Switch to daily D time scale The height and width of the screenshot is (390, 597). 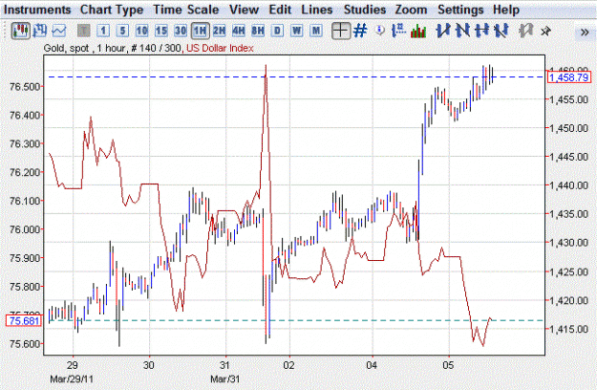(x=278, y=31)
